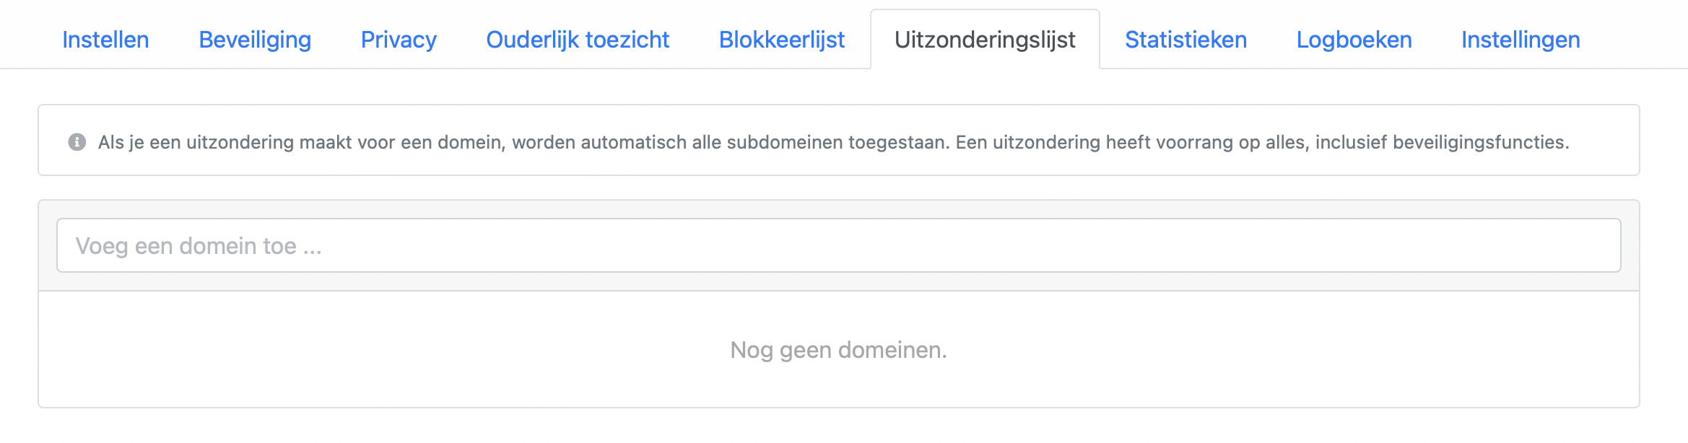The height and width of the screenshot is (443, 1688).
Task: Open the Instellen tab
Action: (105, 40)
